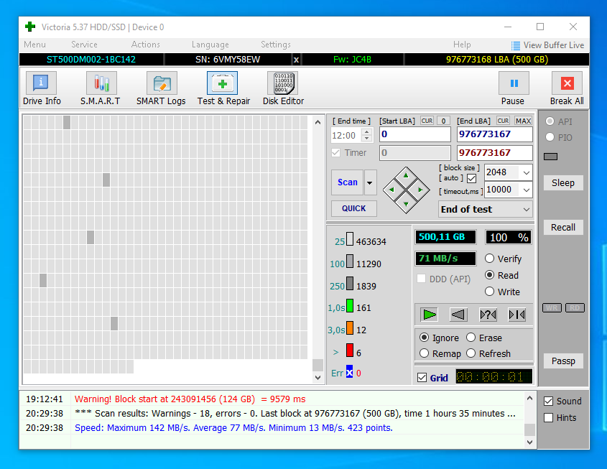This screenshot has height=469, width=607.
Task: Click the green cross Victoria app icon
Action: (30, 27)
